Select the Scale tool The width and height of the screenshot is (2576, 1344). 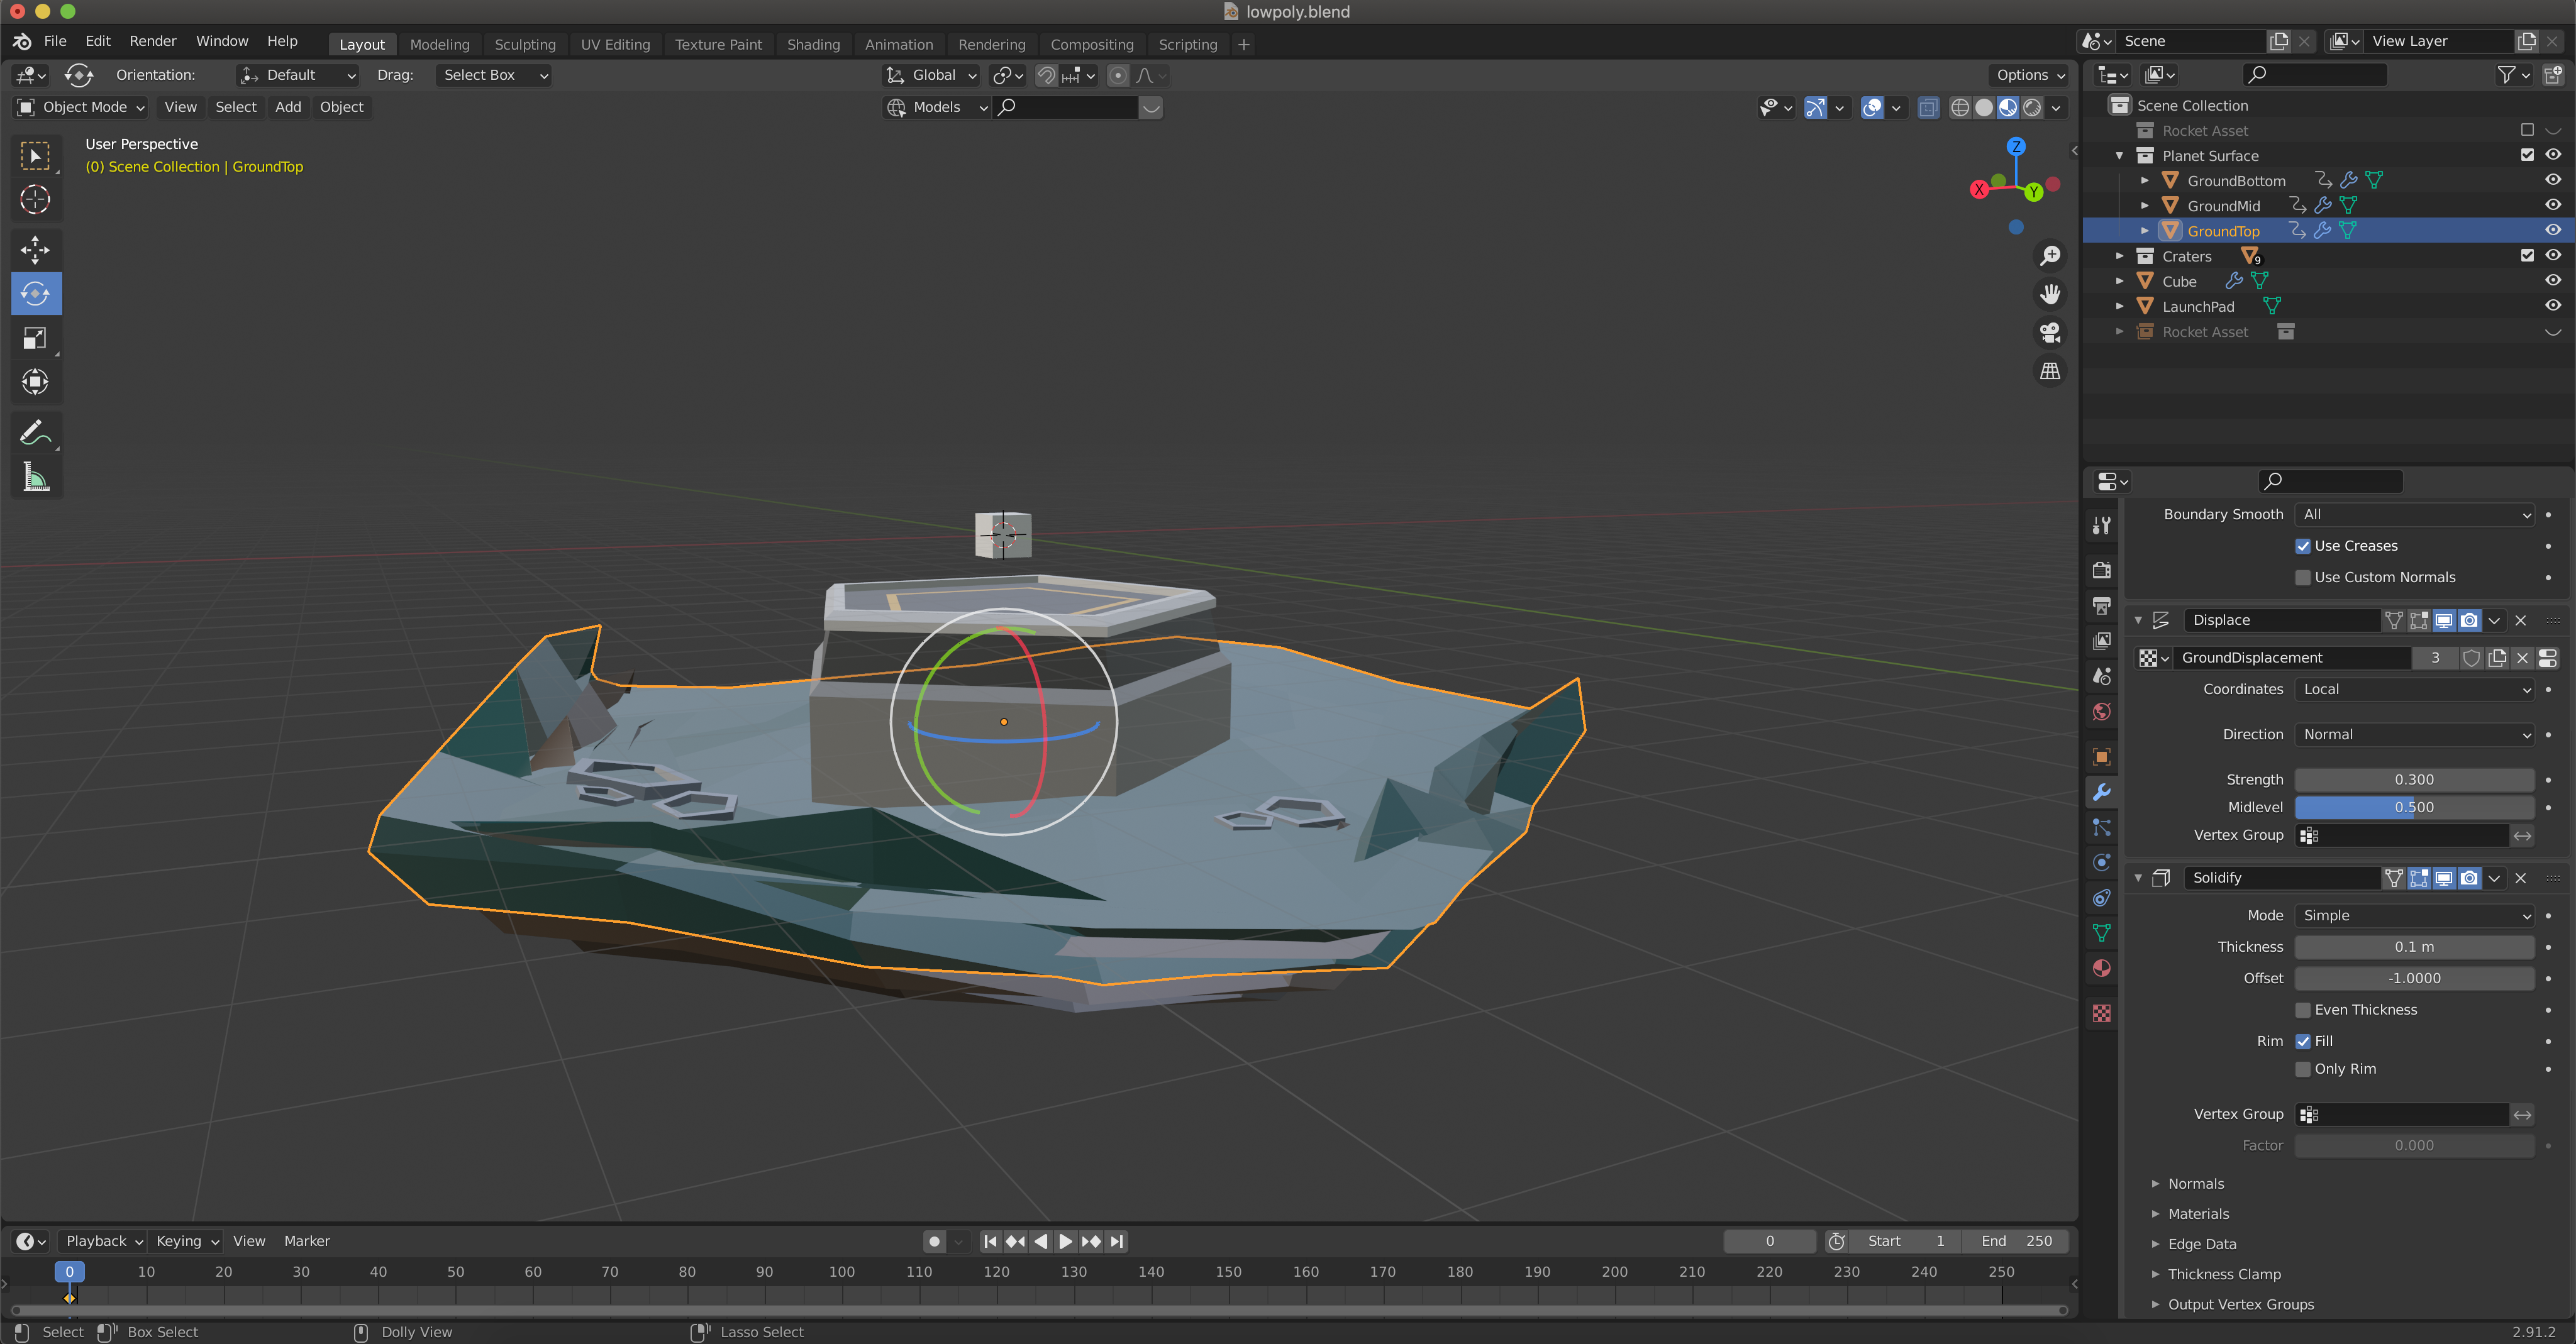point(35,339)
